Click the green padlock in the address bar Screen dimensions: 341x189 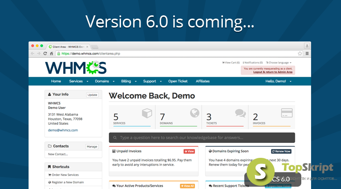pyautogui.click(x=59, y=54)
